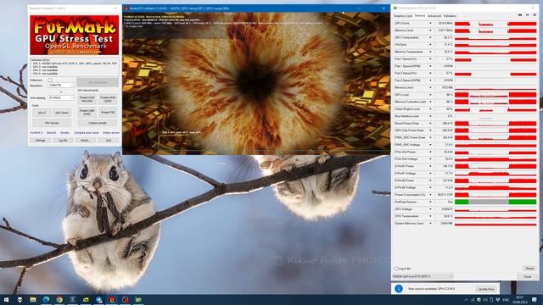Viewport: 543px width, 305px height.
Task: Open the Online scores link
Action: [x=111, y=133]
